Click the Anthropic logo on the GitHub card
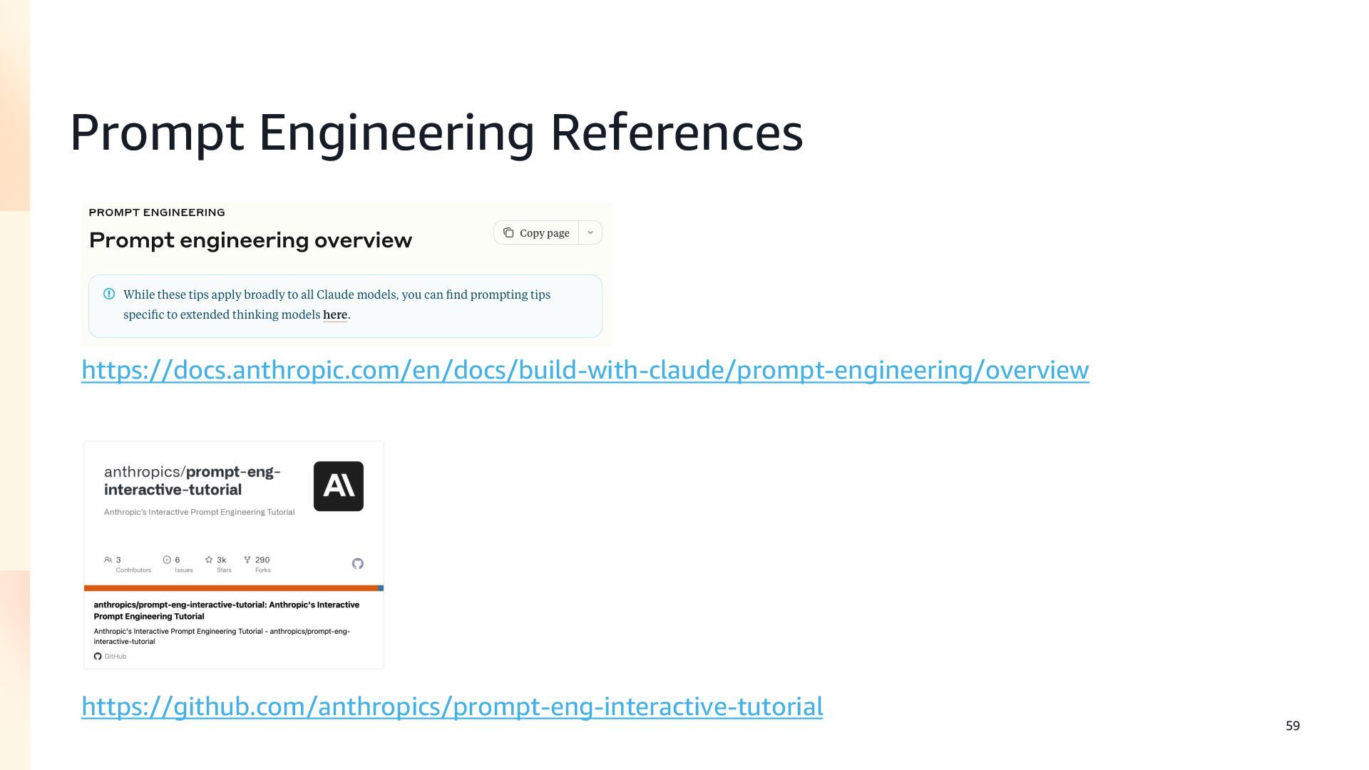 [339, 486]
